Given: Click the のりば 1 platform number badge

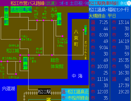Looking at the screenshot, I should coord(129,3).
